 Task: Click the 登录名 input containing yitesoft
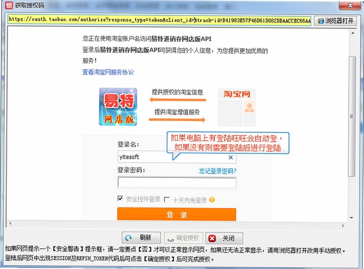click(x=177, y=157)
